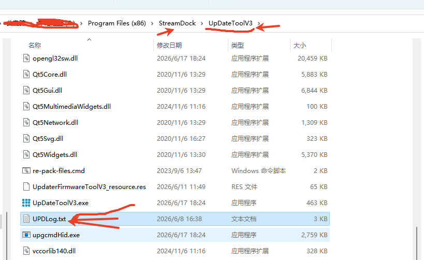The width and height of the screenshot is (424, 260).
Task: Click the vccorlib140.dll file icon
Action: tap(26, 251)
